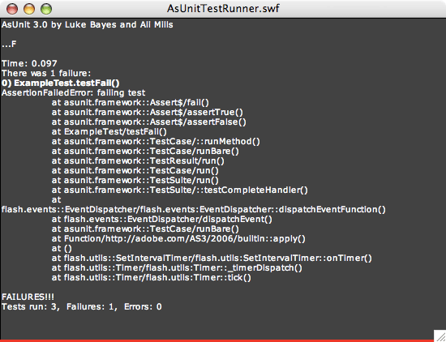Viewport: 446px width, 342px height.
Task: Click the Assert$/fail() stack trace line
Action: 131,102
